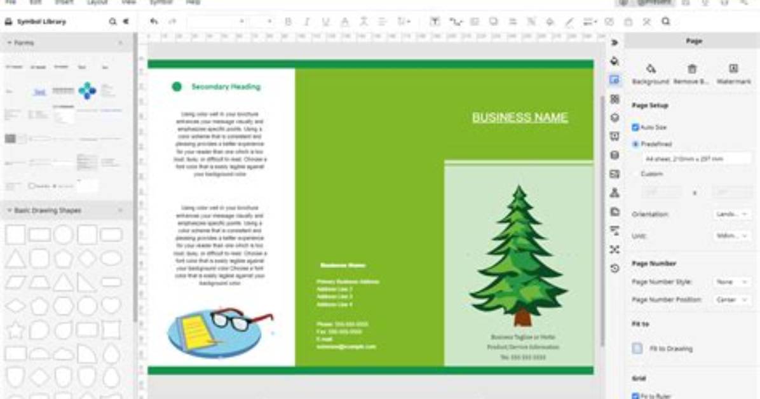Toggle italic formatting
This screenshot has width=760, height=399.
pyautogui.click(x=306, y=22)
